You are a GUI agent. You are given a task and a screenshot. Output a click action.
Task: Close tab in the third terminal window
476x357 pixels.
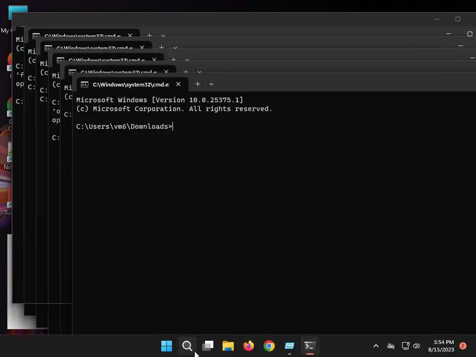click(x=154, y=60)
